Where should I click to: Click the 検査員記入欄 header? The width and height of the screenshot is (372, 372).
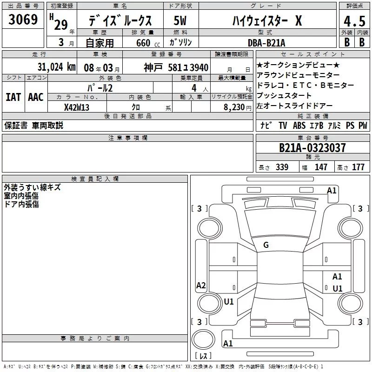point(95,179)
